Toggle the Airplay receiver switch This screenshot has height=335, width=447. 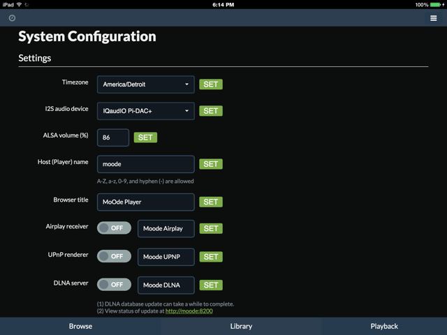(114, 228)
